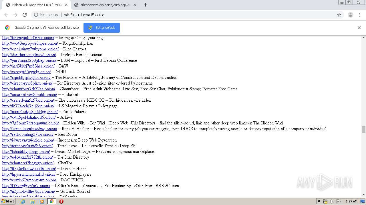Click 'Google Chrome isn't your default browser' text
This screenshot has height=205, width=366.
tap(47, 28)
